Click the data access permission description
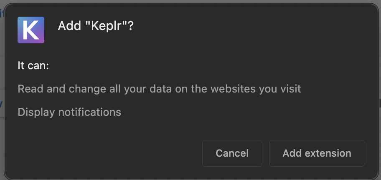 159,89
